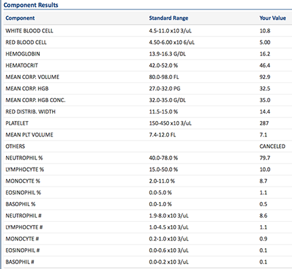
Task: Select the WHITE BLOOD CELL row label
Action: click(29, 31)
